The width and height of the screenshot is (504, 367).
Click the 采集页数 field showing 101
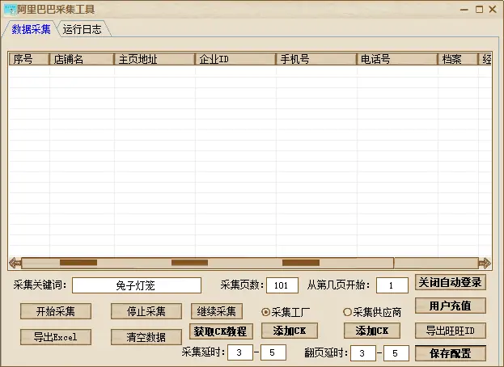pos(282,285)
